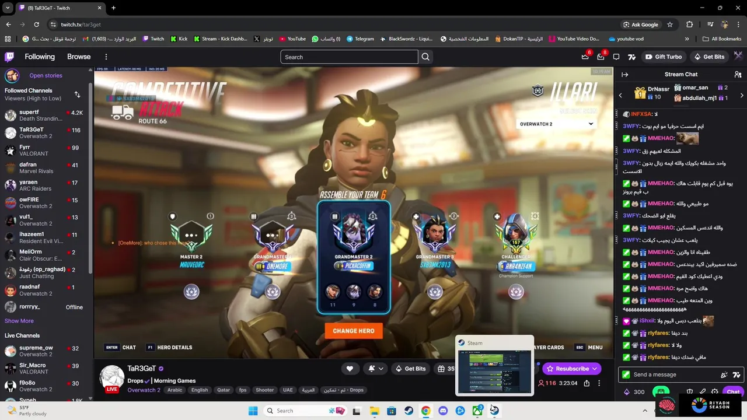Open File Explorer on the taskbar

pos(374,411)
